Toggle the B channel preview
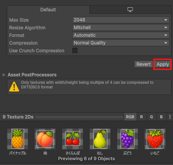173x165 pixels. click(162, 117)
